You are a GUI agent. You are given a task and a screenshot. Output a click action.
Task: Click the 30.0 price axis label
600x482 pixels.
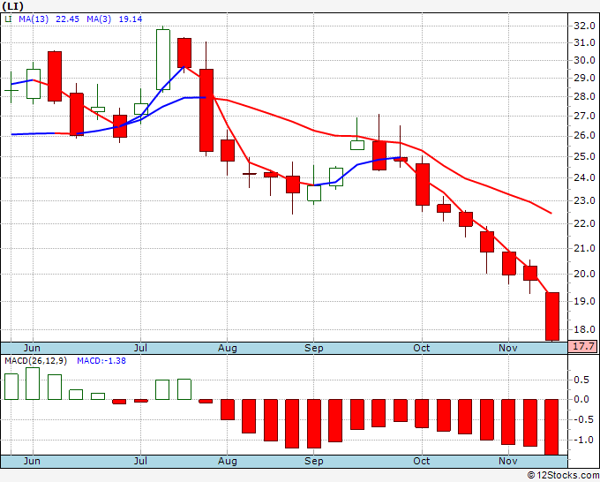click(584, 60)
